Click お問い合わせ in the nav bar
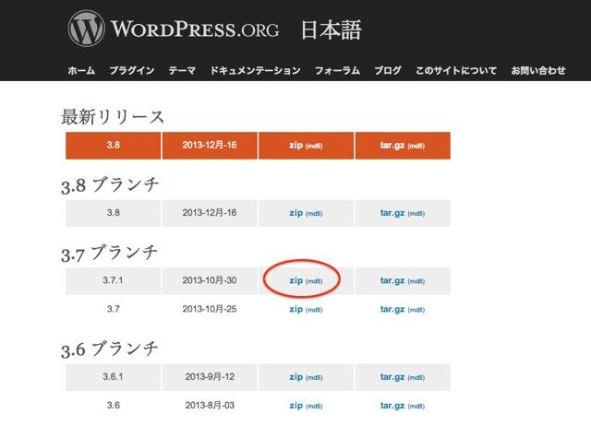Screen dimensions: 591x426 pyautogui.click(x=540, y=70)
